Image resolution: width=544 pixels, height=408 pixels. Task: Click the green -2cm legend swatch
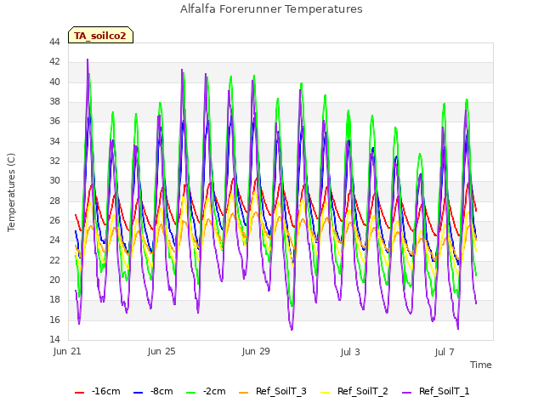(x=190, y=393)
